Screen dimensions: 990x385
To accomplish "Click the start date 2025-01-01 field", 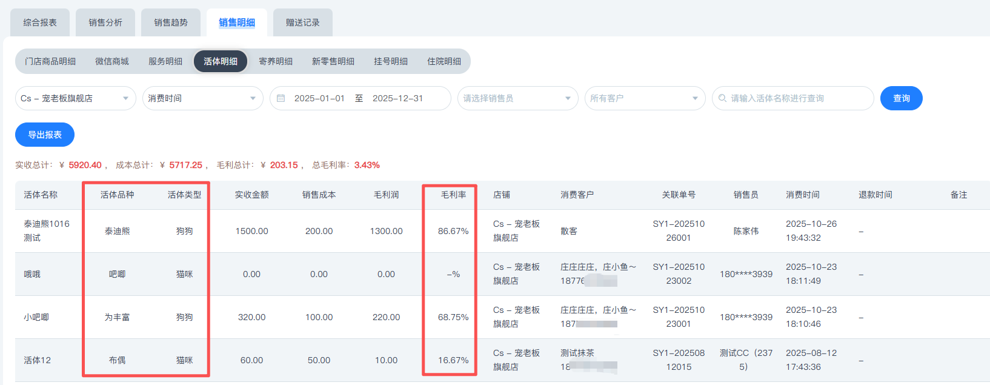I will coord(319,98).
